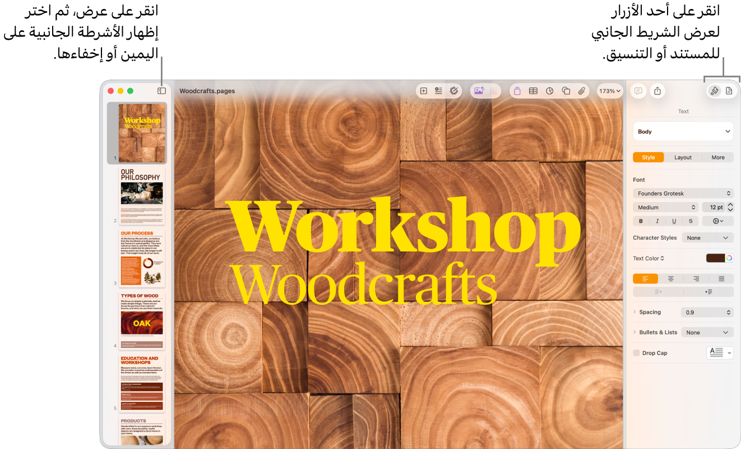Open the Bullets & Lists None dropdown

pyautogui.click(x=707, y=332)
